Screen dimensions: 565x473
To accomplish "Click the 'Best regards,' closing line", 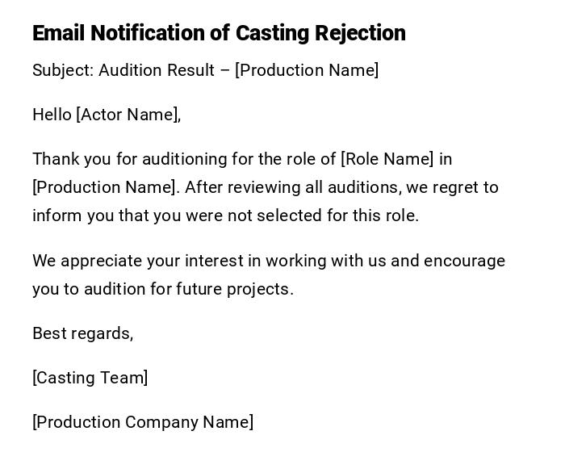I will coord(82,333).
